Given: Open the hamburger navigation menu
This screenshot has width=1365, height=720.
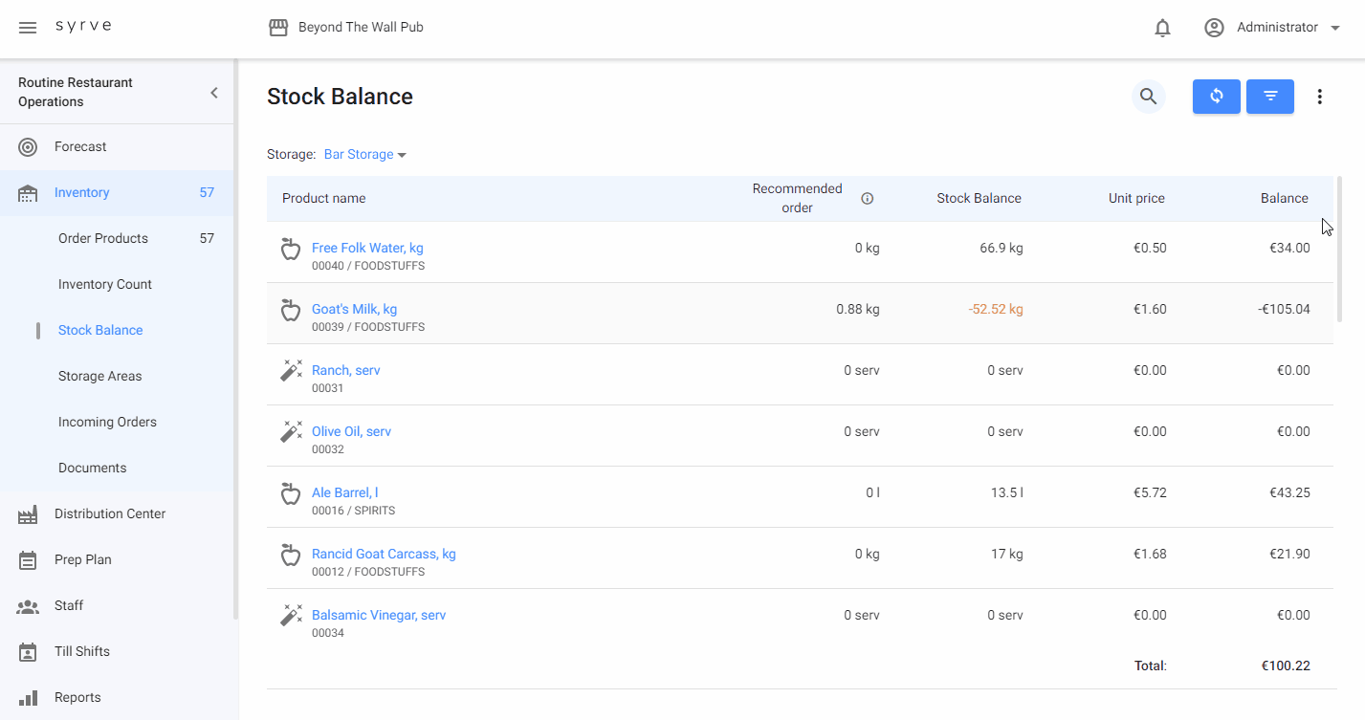Looking at the screenshot, I should point(28,28).
